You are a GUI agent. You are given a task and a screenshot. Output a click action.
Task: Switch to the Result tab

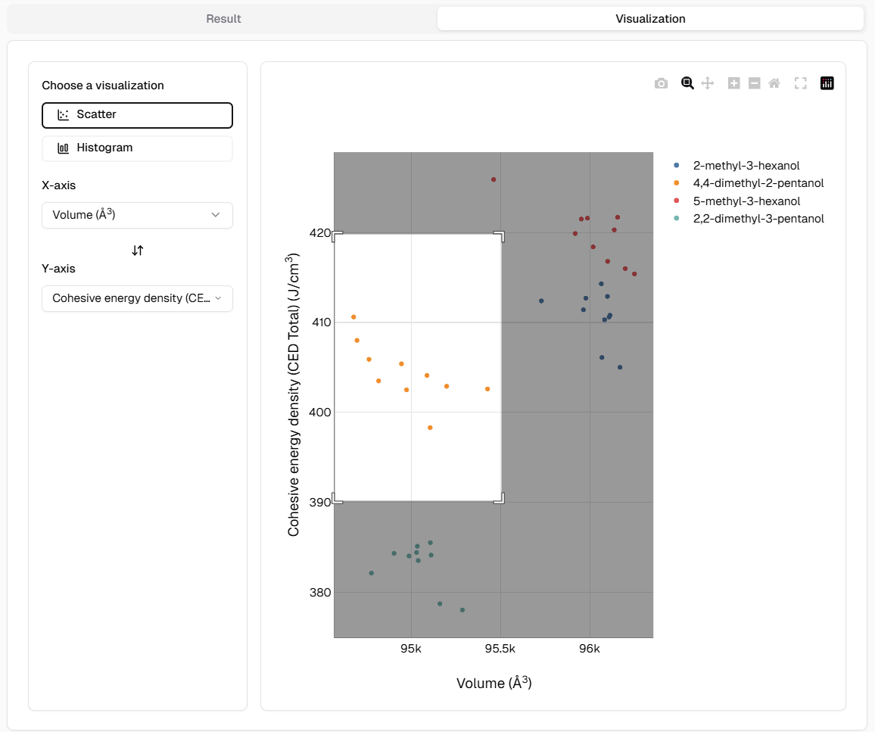pos(223,19)
